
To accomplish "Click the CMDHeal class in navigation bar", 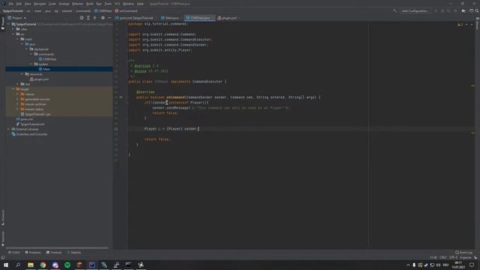I will [103, 10].
